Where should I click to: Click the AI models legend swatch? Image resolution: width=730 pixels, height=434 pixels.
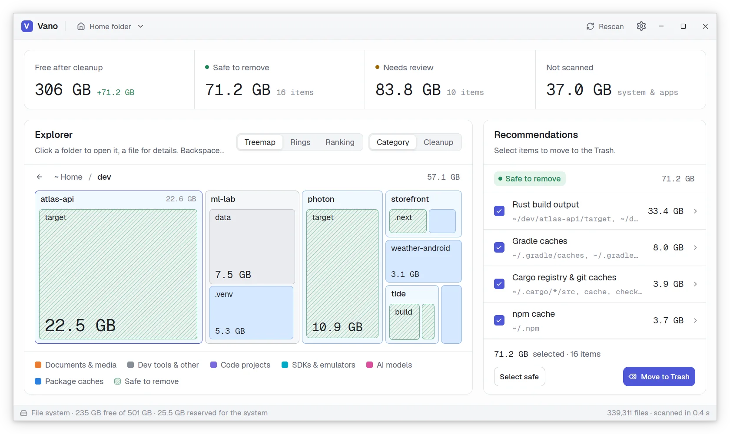(x=370, y=365)
